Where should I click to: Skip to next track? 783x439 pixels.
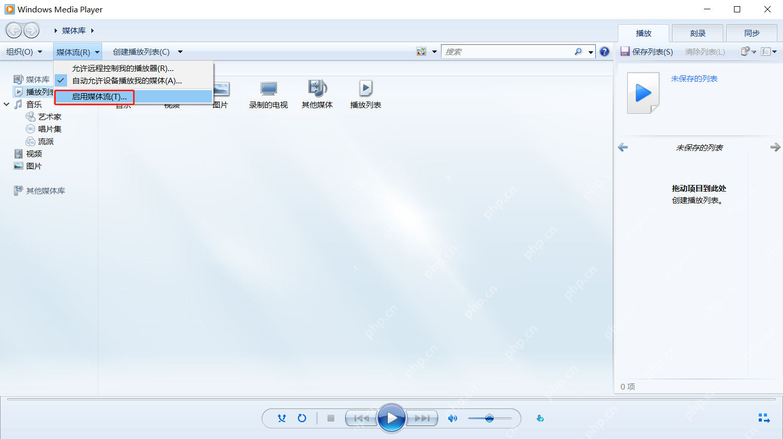422,418
